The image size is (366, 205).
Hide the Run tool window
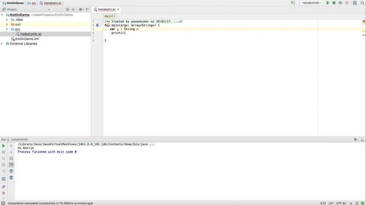coord(362,140)
